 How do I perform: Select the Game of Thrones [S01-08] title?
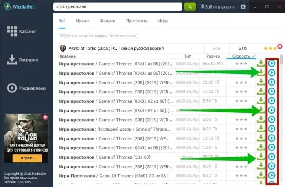tap(105, 157)
